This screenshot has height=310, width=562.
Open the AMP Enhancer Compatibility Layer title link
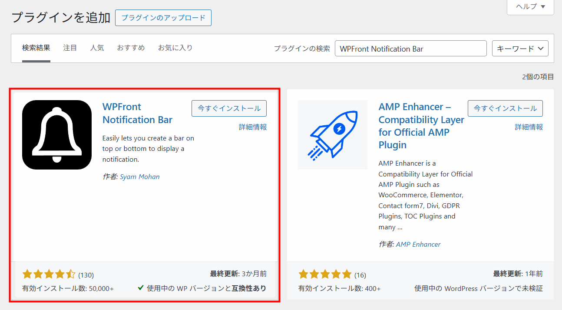click(x=421, y=126)
